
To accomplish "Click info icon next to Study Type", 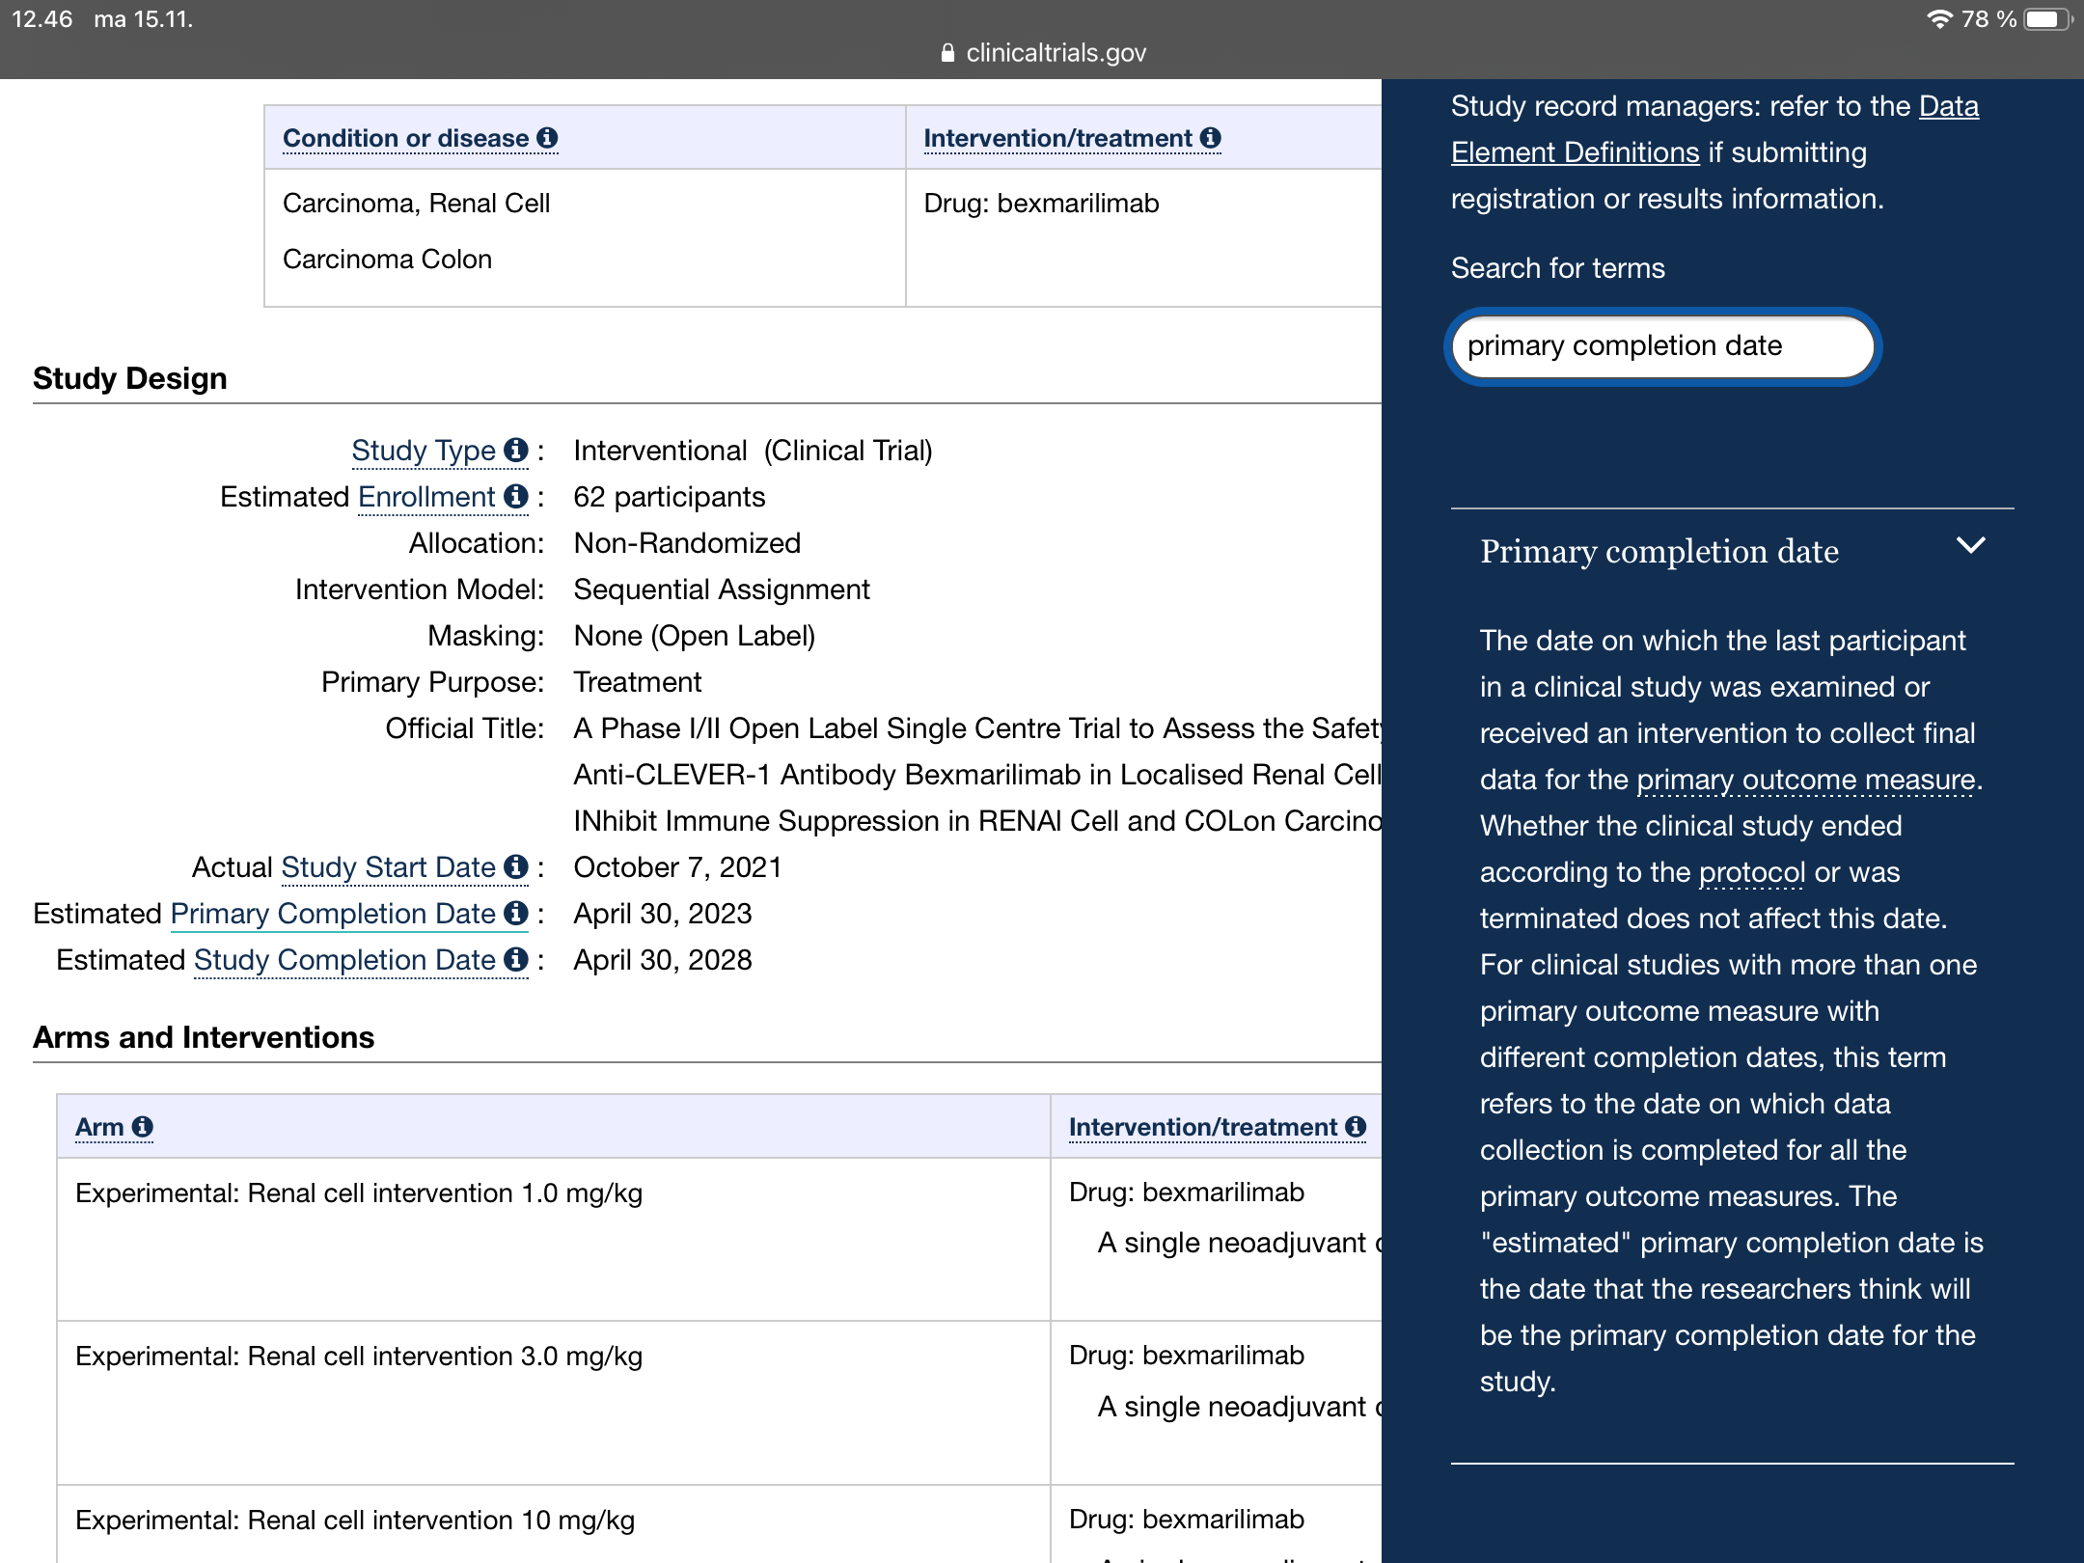I will (516, 450).
